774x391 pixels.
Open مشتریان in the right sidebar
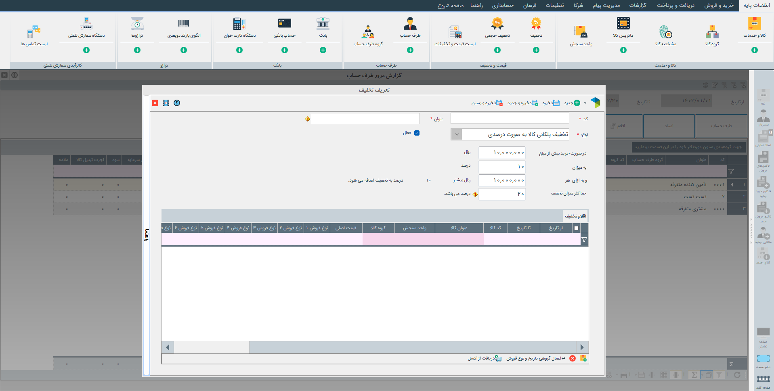click(x=763, y=118)
